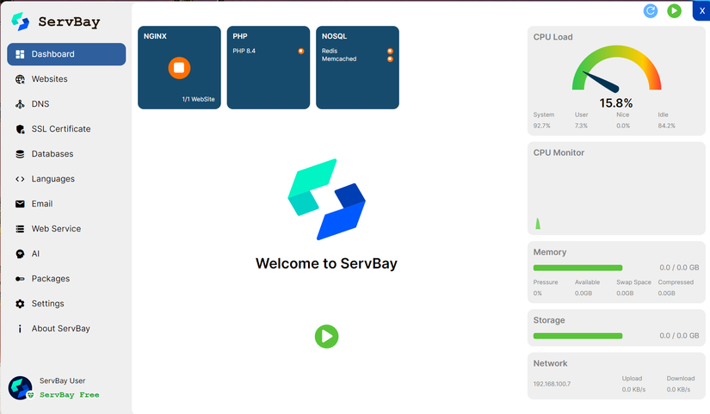This screenshot has width=710, height=414.
Task: Close the window with the X button
Action: [x=701, y=11]
